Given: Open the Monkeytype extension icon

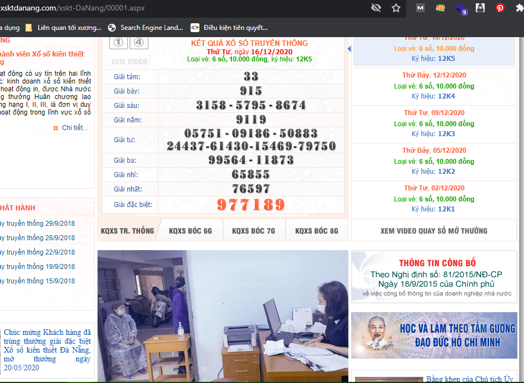Looking at the screenshot, I should pos(420,8).
